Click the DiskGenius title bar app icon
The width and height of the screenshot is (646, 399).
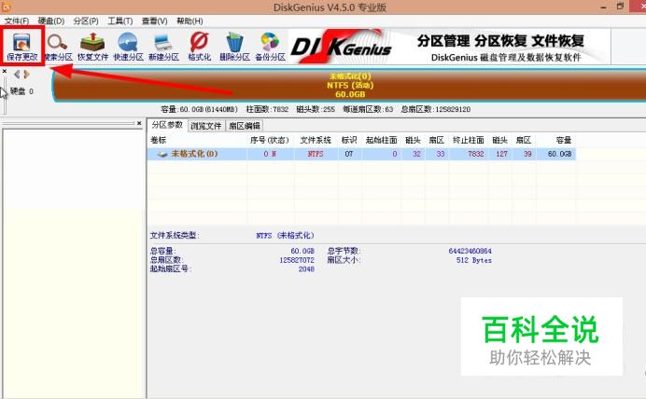tap(7, 7)
